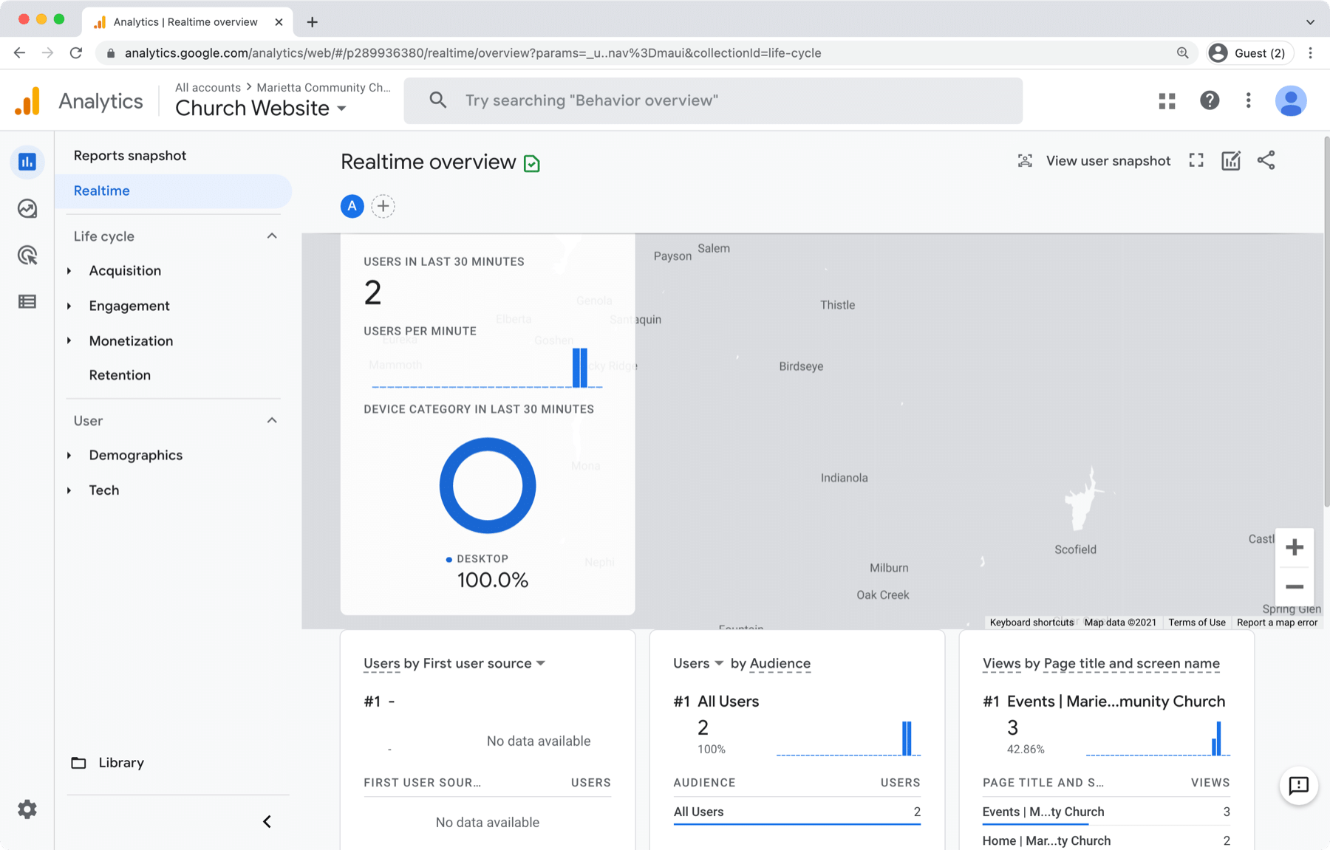Share this realtime report
Screen dimensions: 1330x850
(x=1266, y=160)
